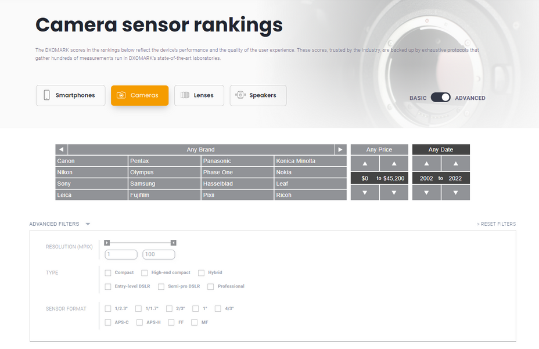Decrease maximum price with down arrow
The height and width of the screenshot is (349, 539).
[x=394, y=193]
